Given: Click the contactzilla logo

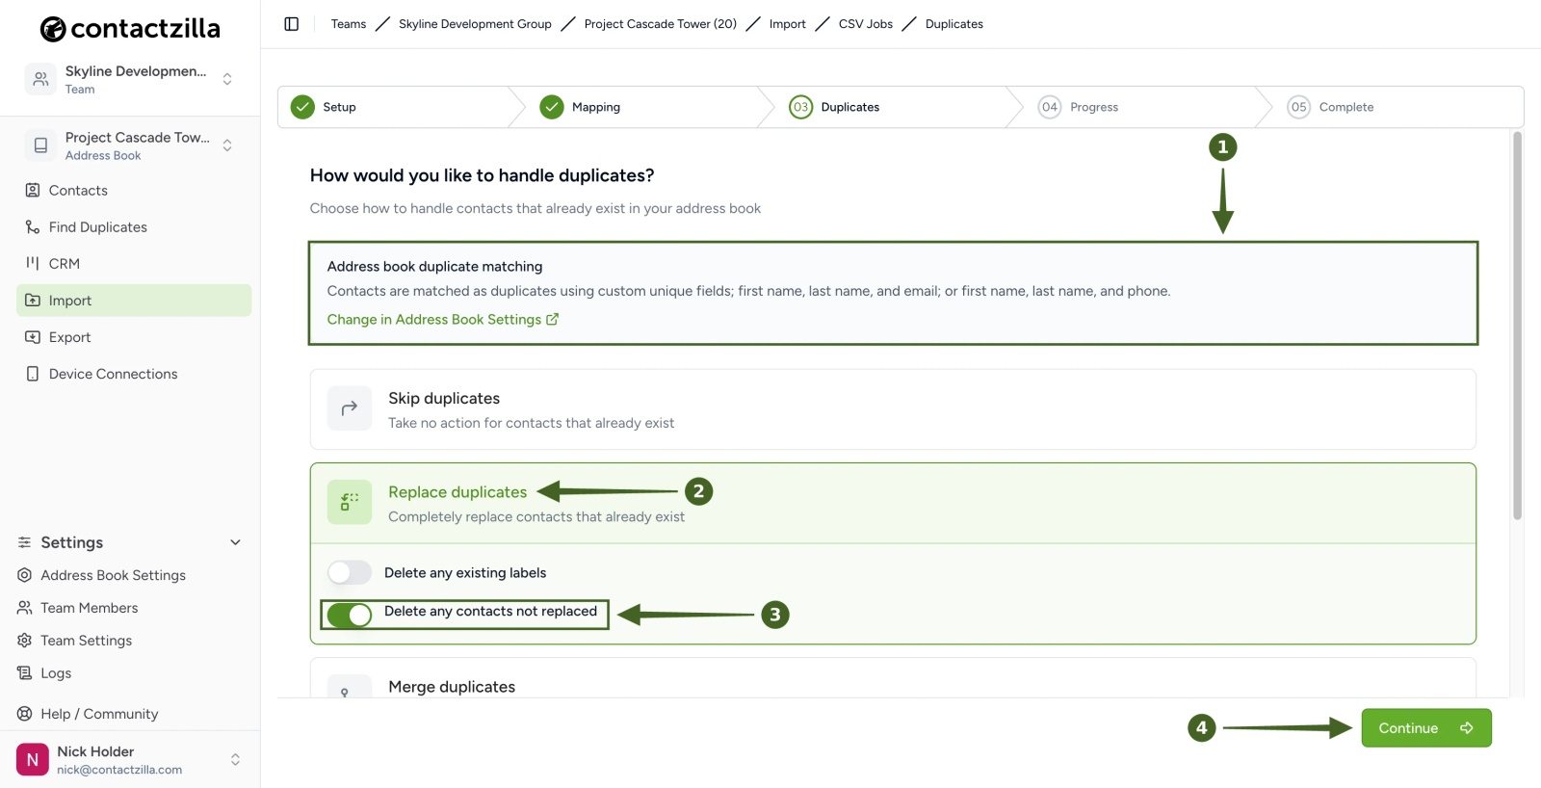Looking at the screenshot, I should (130, 29).
